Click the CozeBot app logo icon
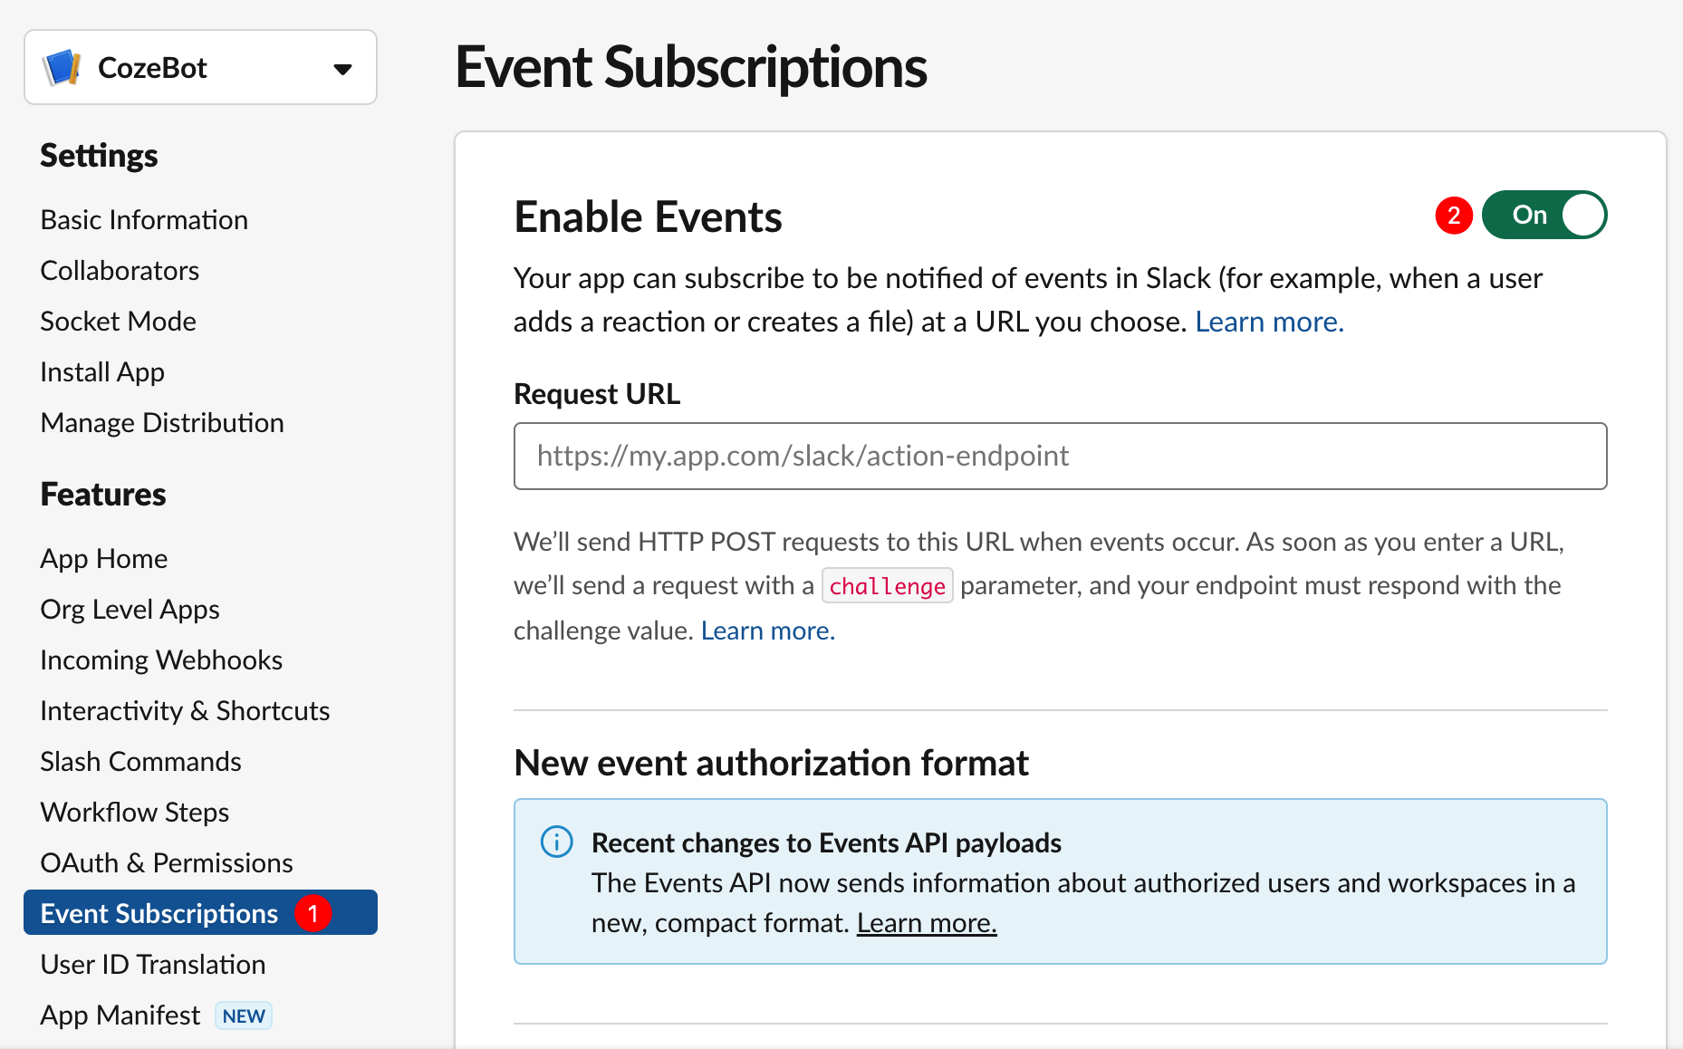 [62, 68]
